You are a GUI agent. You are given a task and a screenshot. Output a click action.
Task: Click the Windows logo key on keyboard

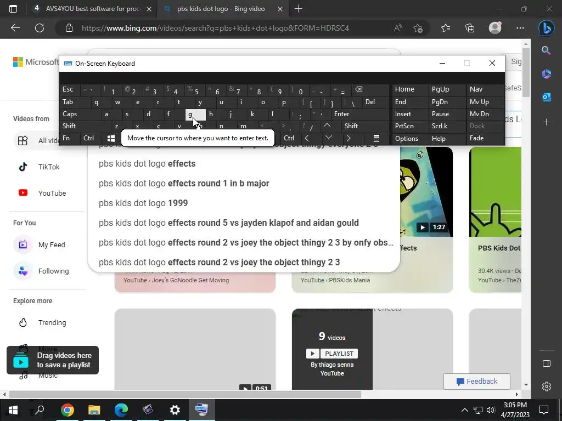(111, 139)
